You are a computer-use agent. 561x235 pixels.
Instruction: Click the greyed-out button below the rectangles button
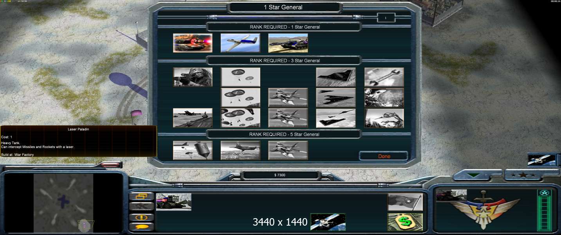tap(141, 206)
